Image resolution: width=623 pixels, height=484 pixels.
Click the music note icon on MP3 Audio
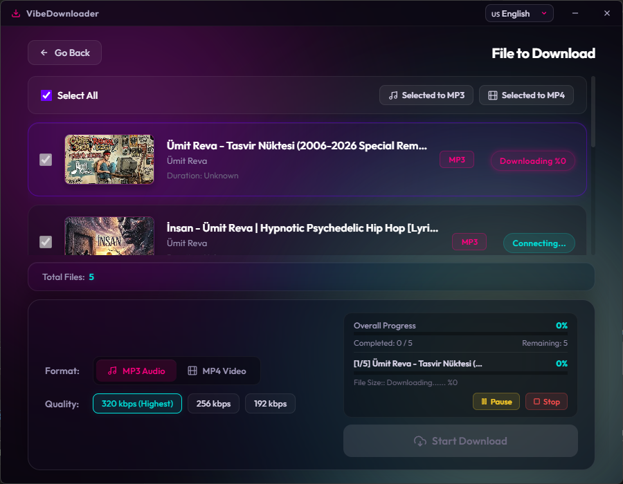(112, 371)
